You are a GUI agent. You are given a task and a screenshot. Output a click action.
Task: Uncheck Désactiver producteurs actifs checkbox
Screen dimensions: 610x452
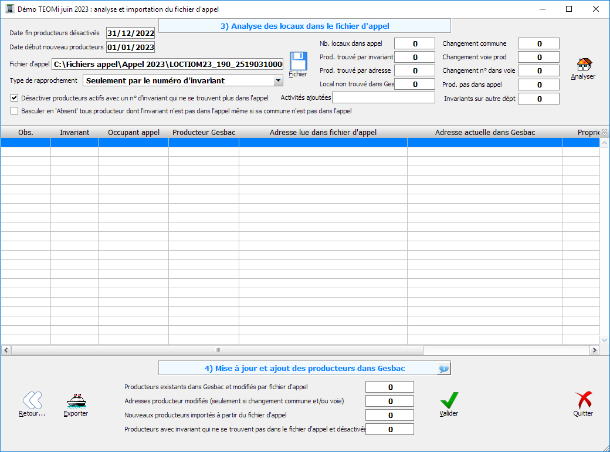pos(15,98)
